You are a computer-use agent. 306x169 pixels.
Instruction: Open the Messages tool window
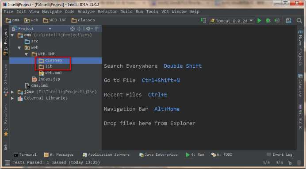coord(59,154)
